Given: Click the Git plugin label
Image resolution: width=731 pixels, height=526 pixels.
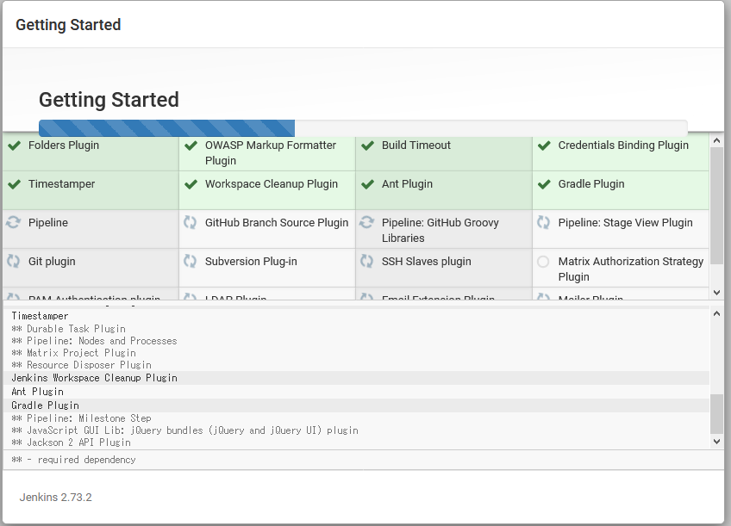Looking at the screenshot, I should [x=52, y=261].
